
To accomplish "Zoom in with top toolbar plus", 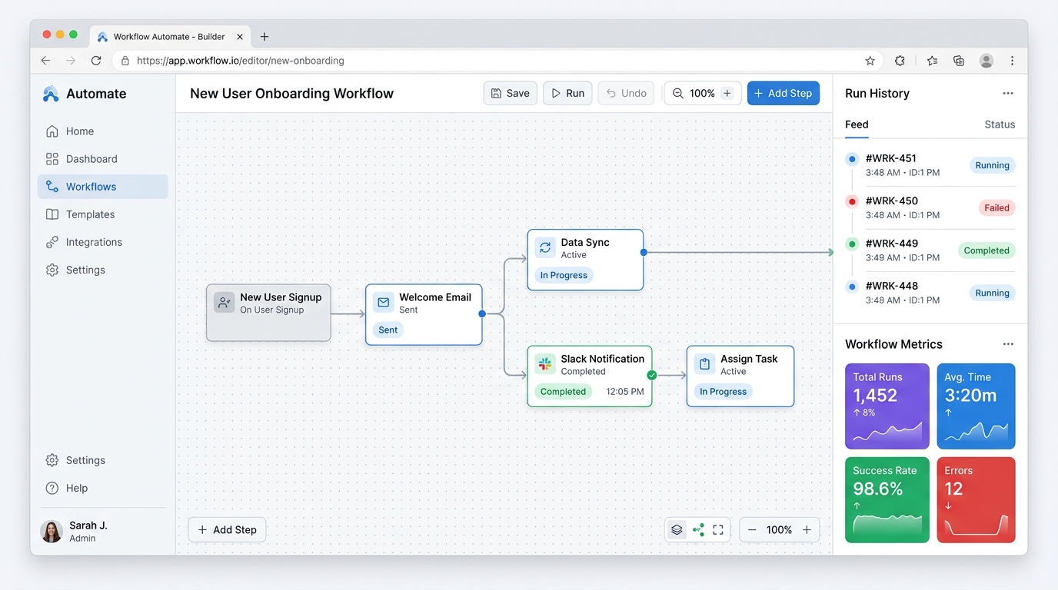I will click(727, 93).
